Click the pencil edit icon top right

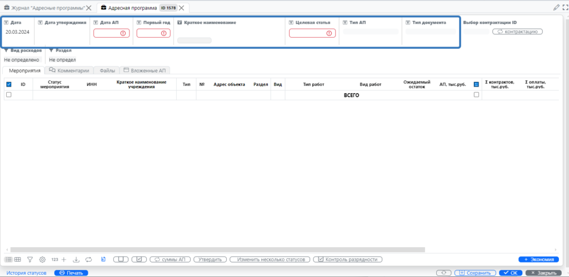pos(556,8)
